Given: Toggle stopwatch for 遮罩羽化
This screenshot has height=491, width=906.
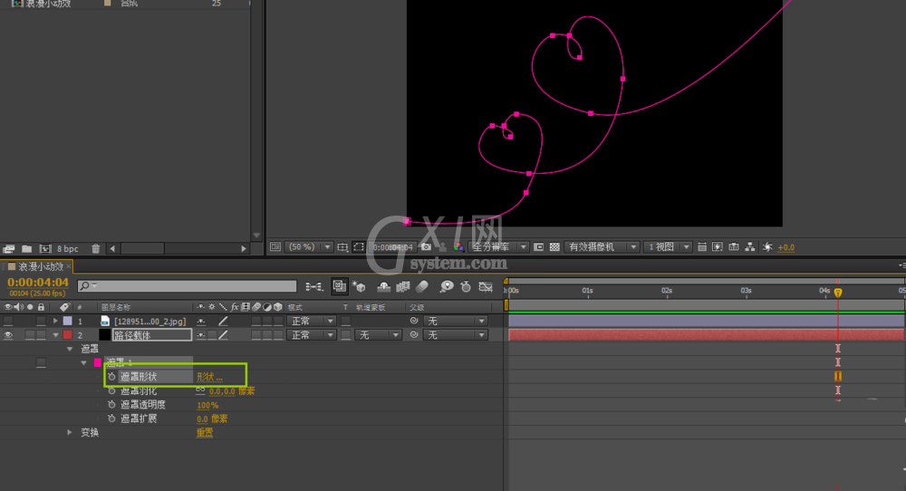Looking at the screenshot, I should [111, 391].
